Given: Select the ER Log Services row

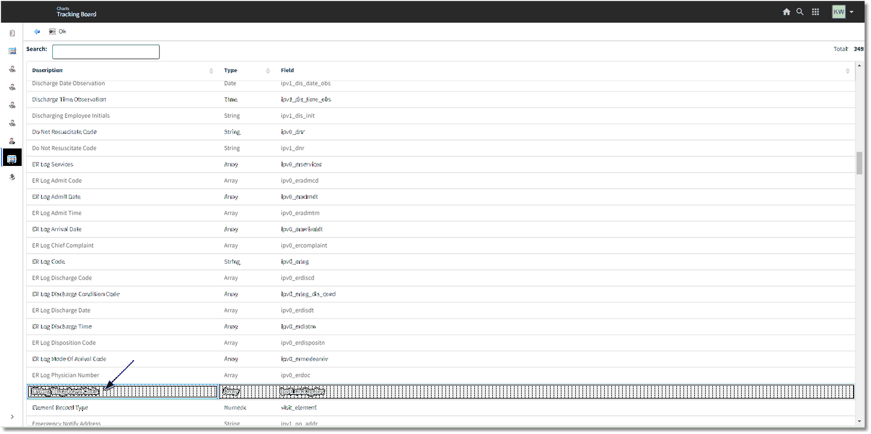Looking at the screenshot, I should click(441, 165).
